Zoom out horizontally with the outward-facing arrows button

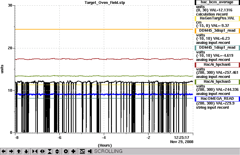click(42, 151)
